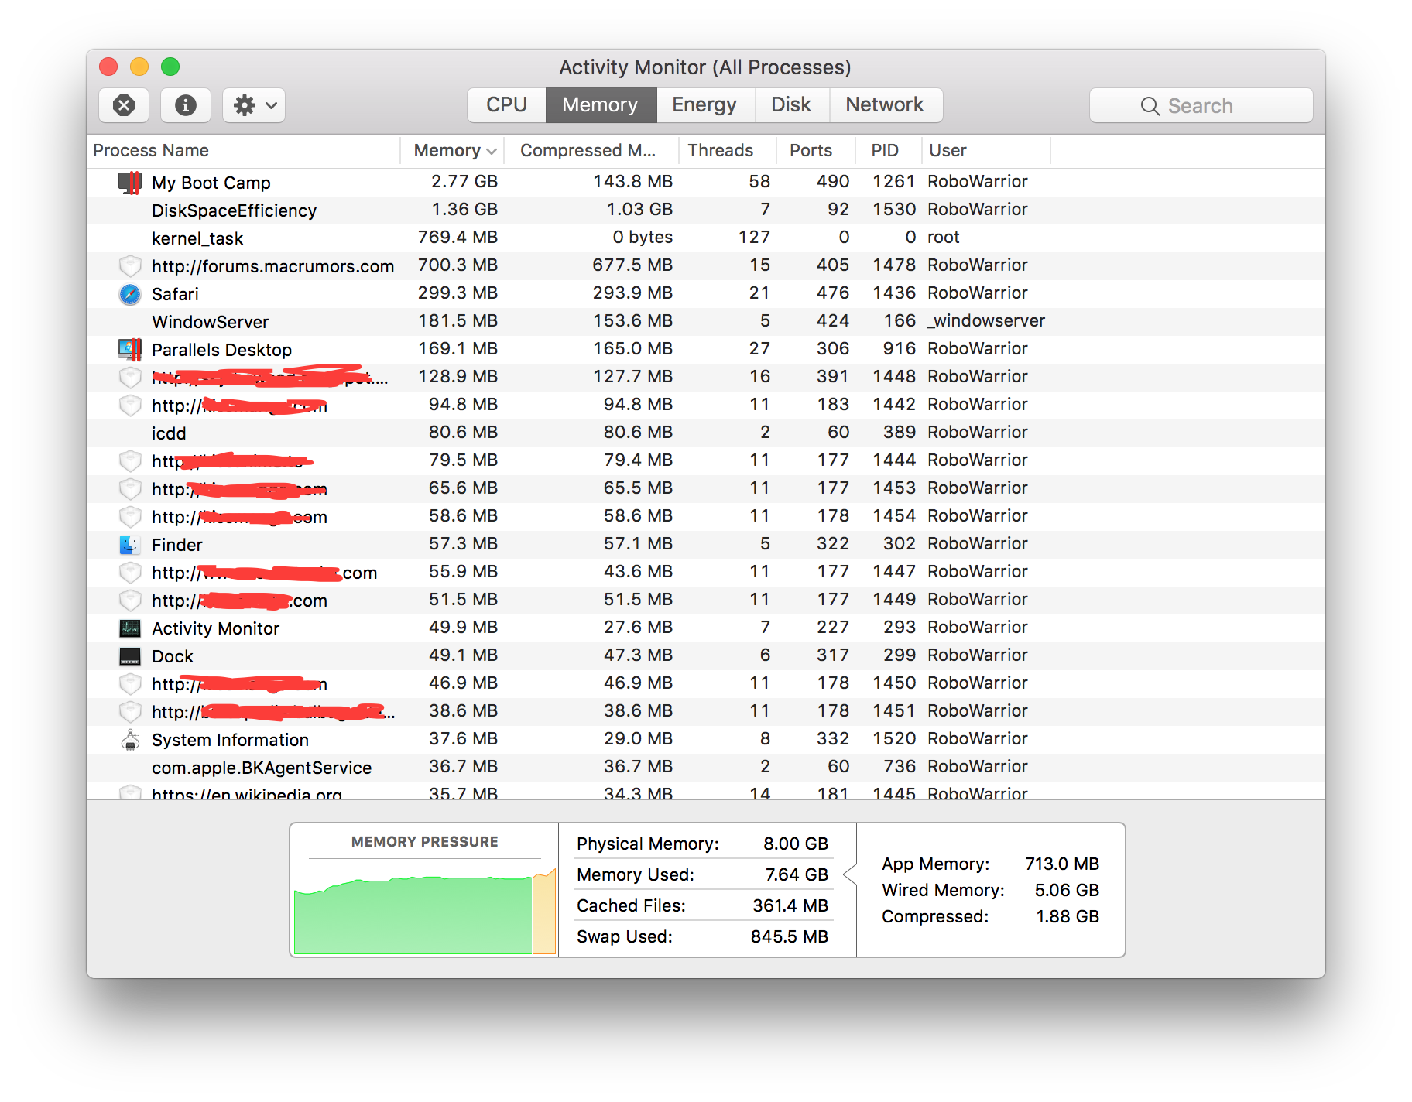Open the Disk tab
The height and width of the screenshot is (1102, 1412).
tap(791, 105)
